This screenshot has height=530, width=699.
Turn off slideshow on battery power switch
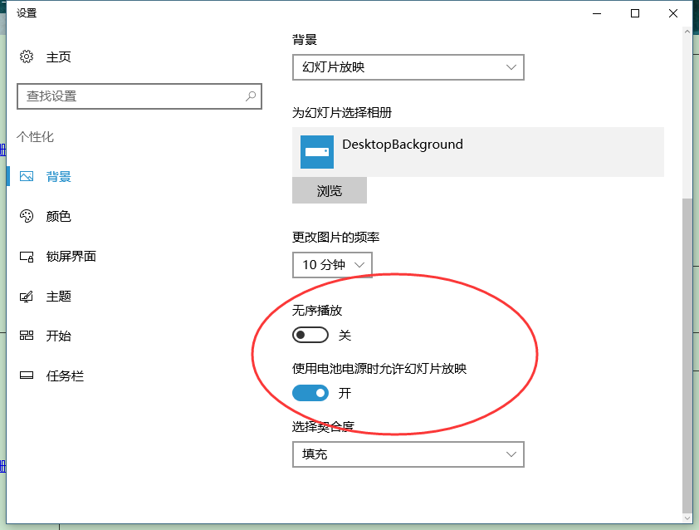[310, 393]
